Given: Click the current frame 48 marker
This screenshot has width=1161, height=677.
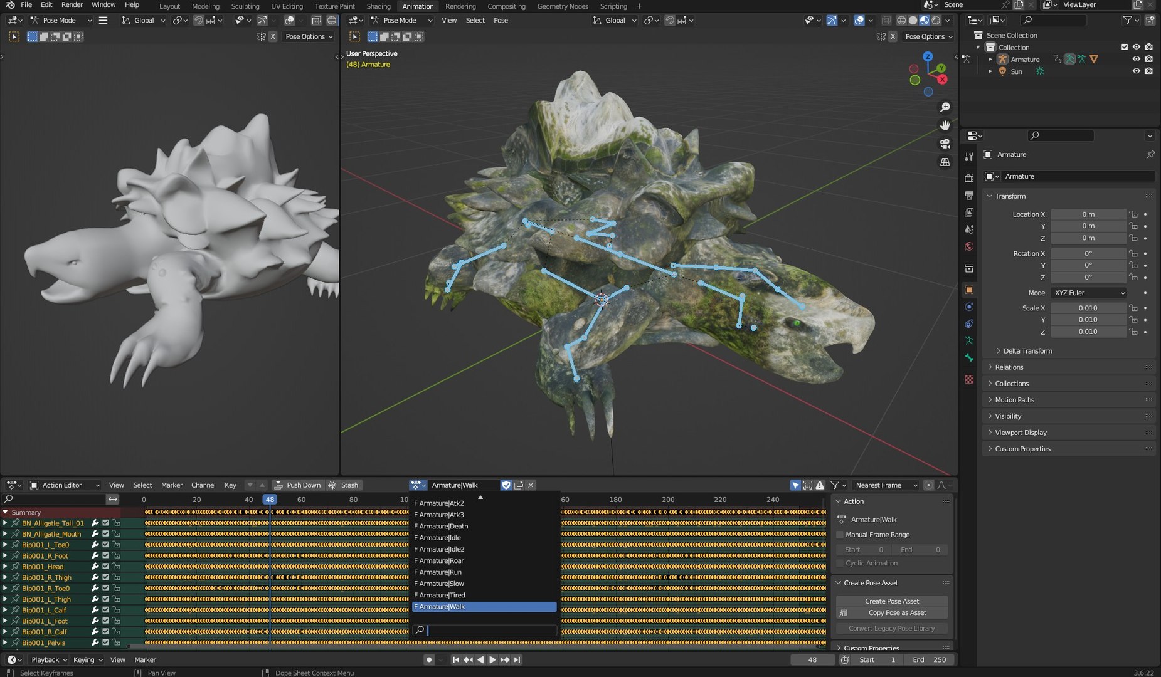Looking at the screenshot, I should (270, 500).
